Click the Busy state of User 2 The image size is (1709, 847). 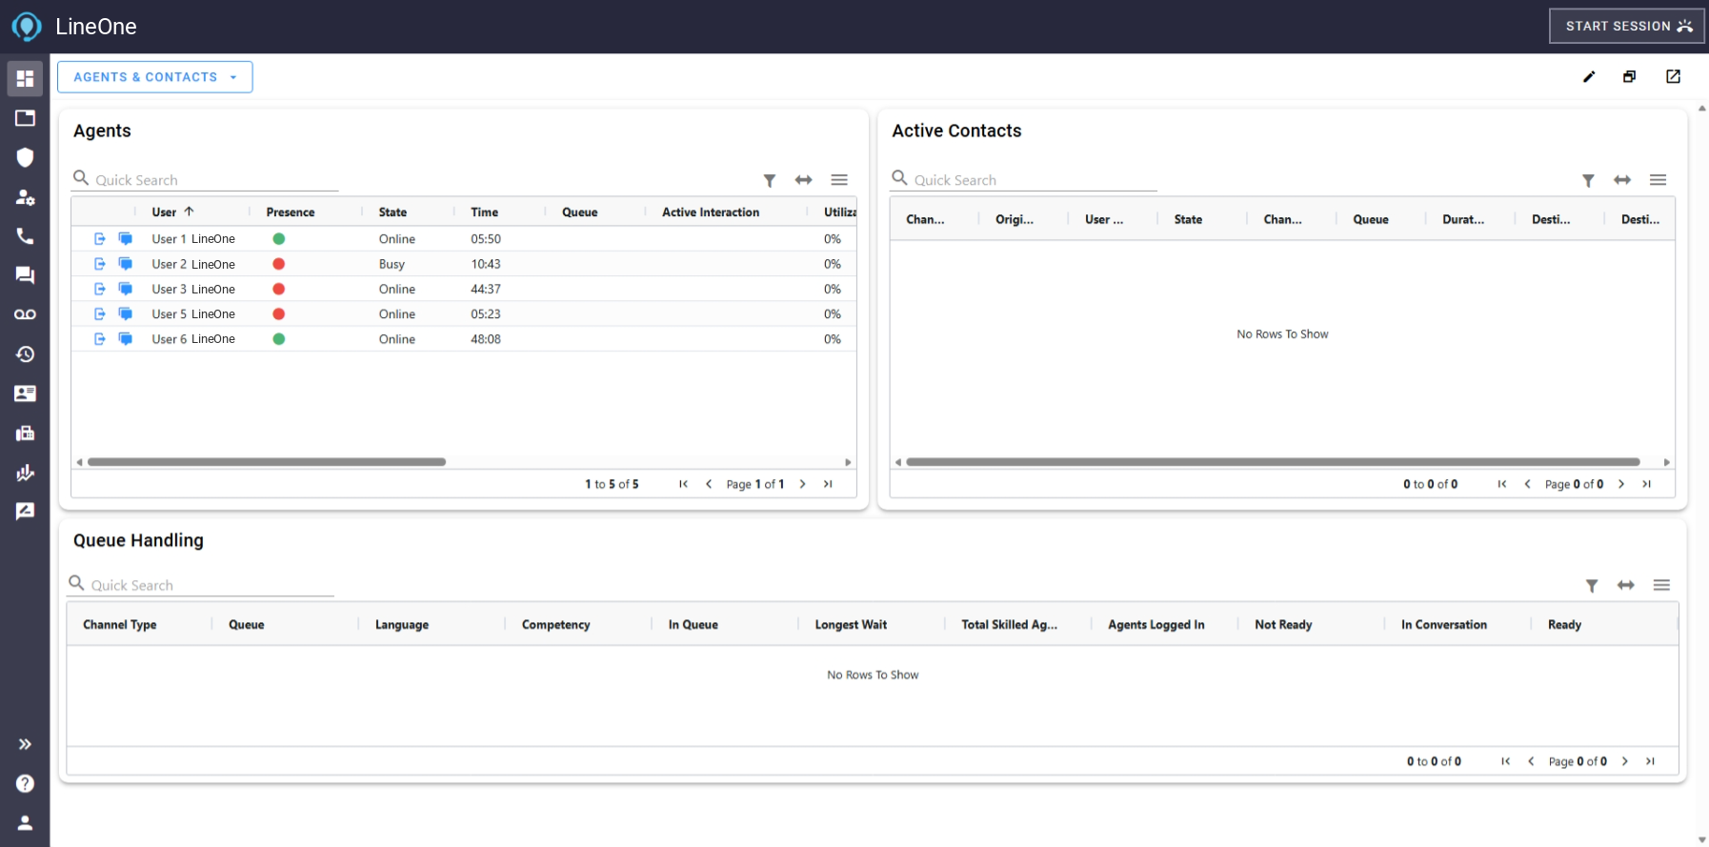pyautogui.click(x=392, y=264)
